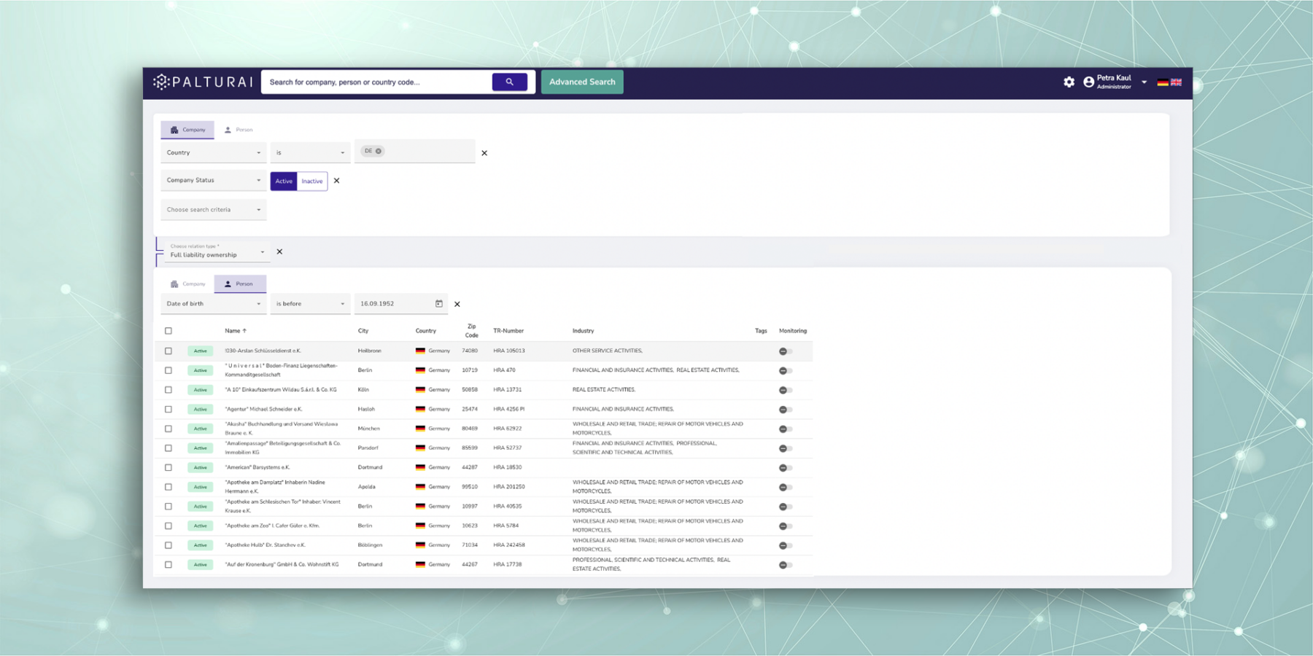Remove the Company Status filter row
Viewport: 1313px width, 656px height.
(x=336, y=181)
